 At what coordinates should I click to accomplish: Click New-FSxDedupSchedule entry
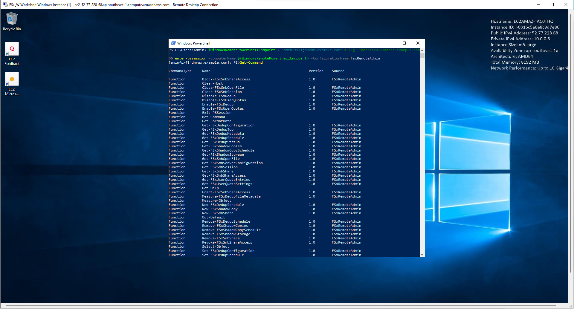click(x=223, y=205)
